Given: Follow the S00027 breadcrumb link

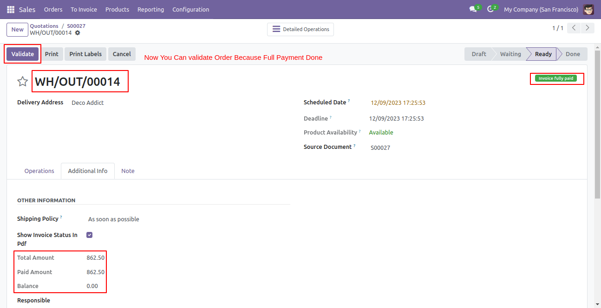Looking at the screenshot, I should (x=76, y=26).
